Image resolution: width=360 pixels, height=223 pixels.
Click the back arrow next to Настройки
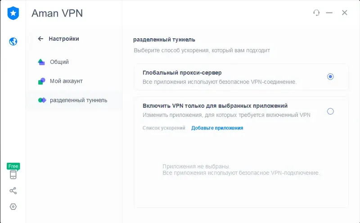coord(40,39)
